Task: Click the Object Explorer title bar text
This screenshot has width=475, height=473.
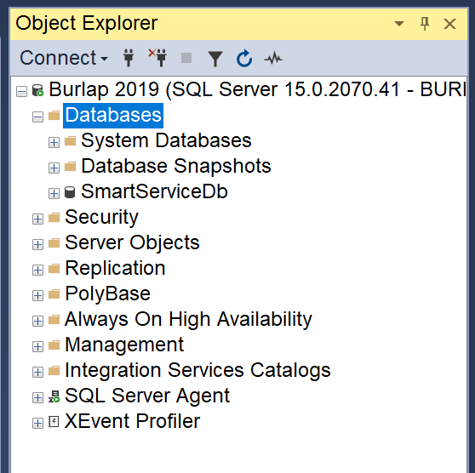Action: [87, 23]
